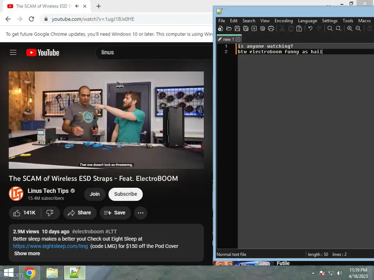Close the 'new 1' tab via its X
The image size is (374, 280).
(x=238, y=39)
